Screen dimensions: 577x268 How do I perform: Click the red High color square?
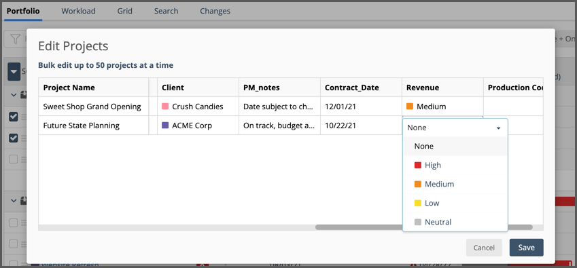click(x=418, y=165)
